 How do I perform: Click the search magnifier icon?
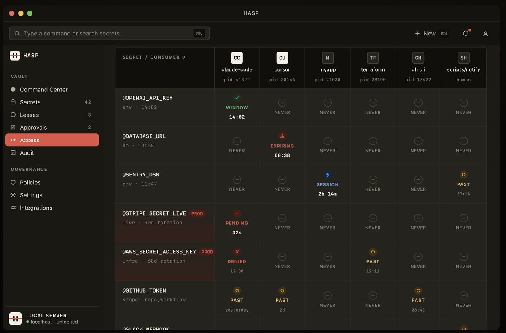point(17,33)
